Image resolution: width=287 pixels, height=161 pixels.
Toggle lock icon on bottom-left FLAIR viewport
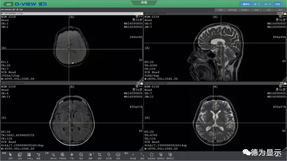(x=141, y=83)
